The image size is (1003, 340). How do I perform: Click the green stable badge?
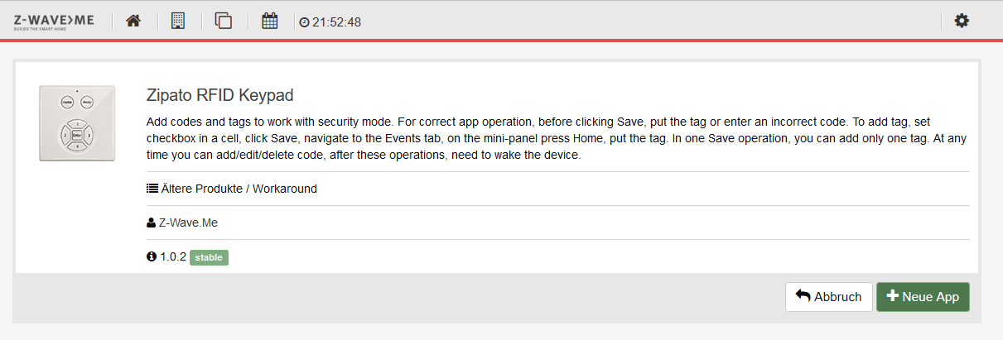[x=209, y=257]
